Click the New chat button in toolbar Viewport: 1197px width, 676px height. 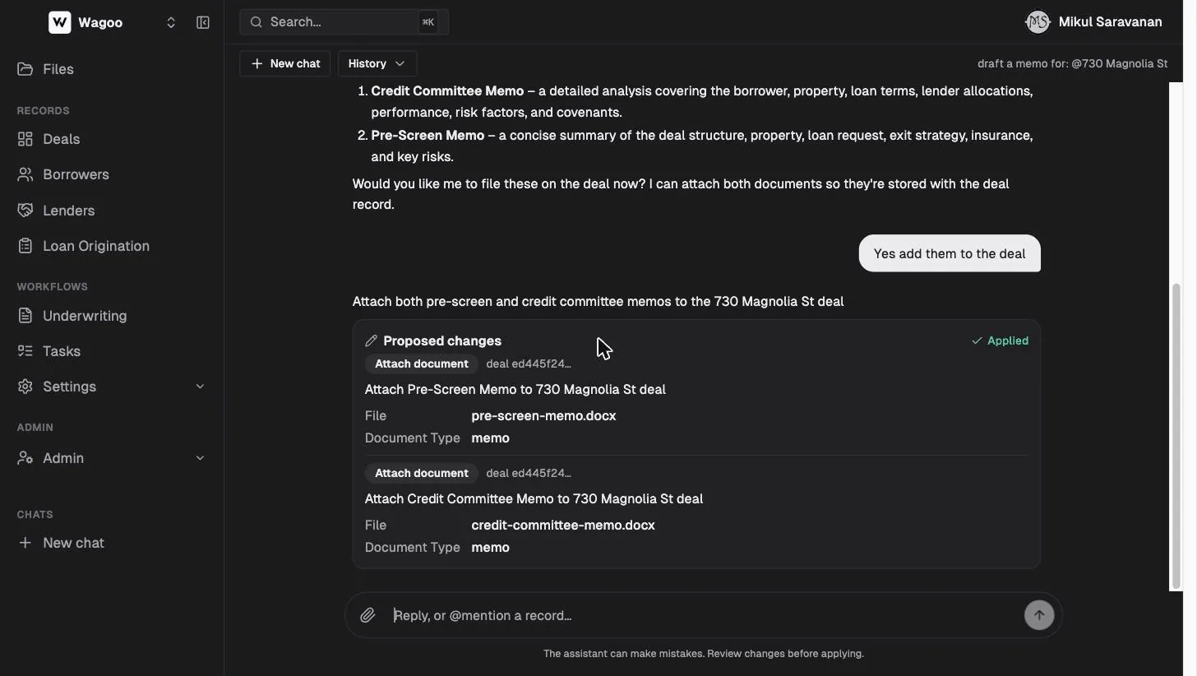pyautogui.click(x=285, y=63)
